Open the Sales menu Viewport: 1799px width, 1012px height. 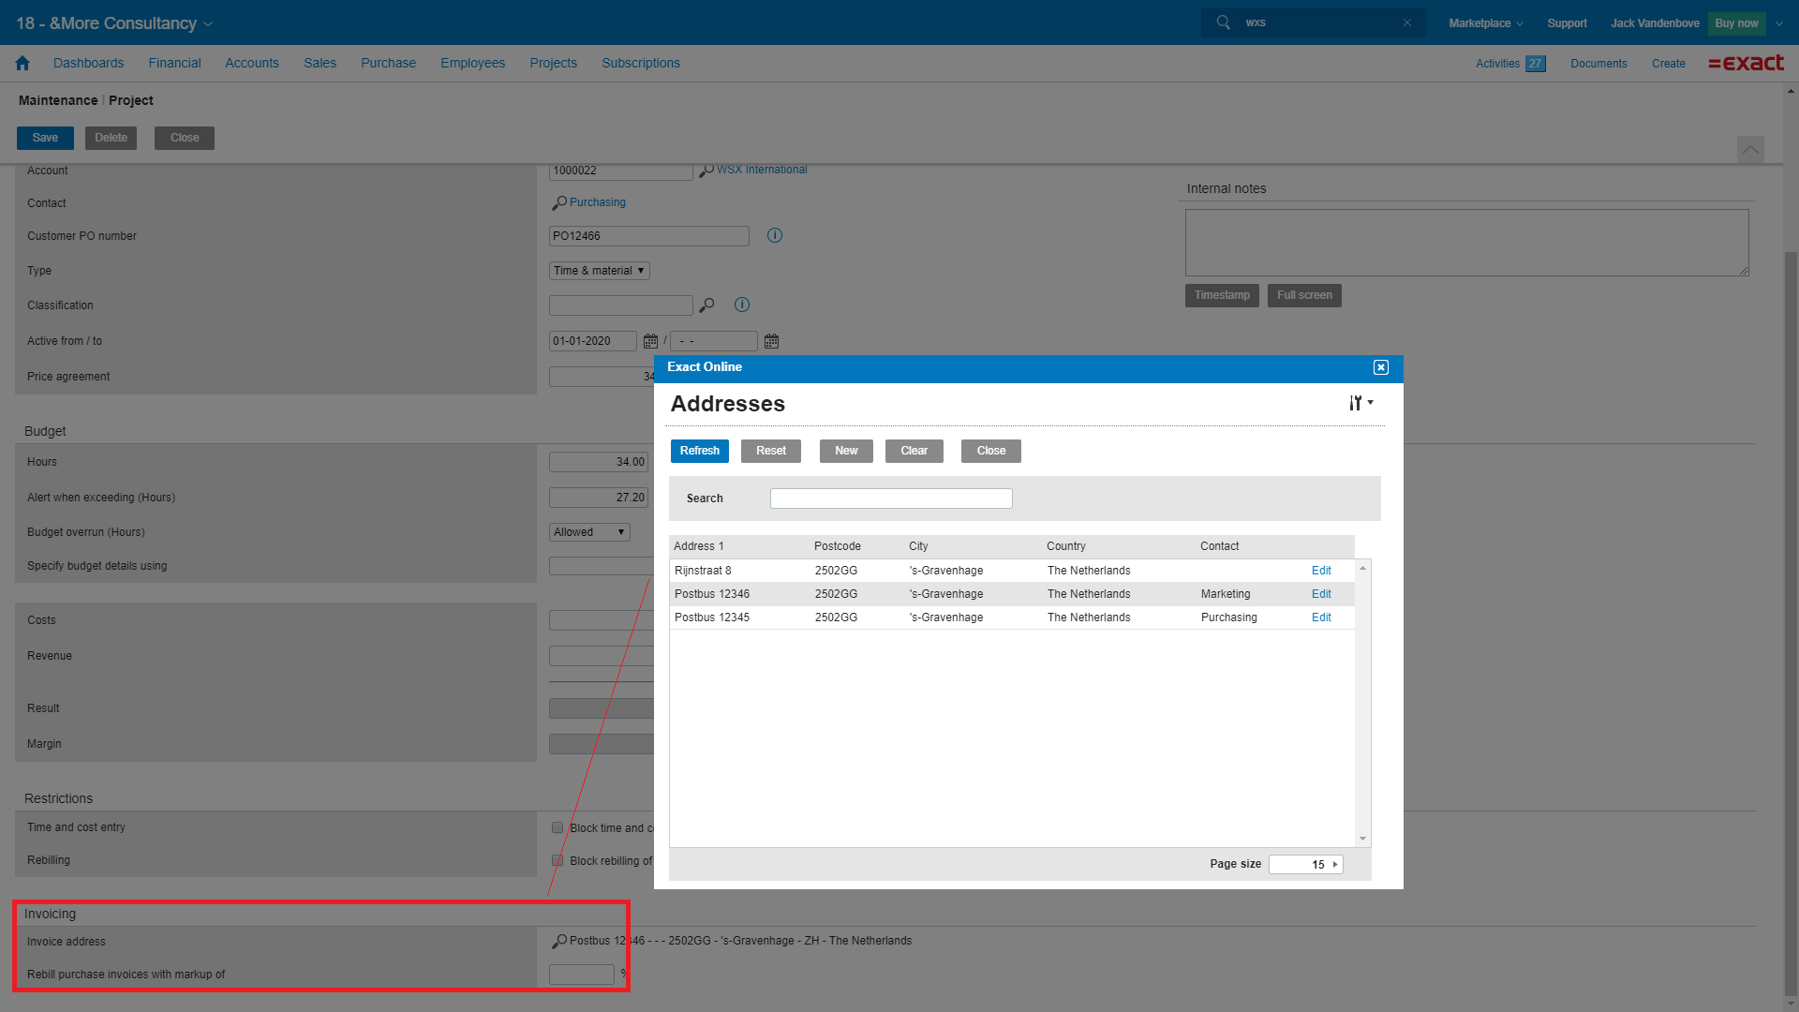pos(320,63)
